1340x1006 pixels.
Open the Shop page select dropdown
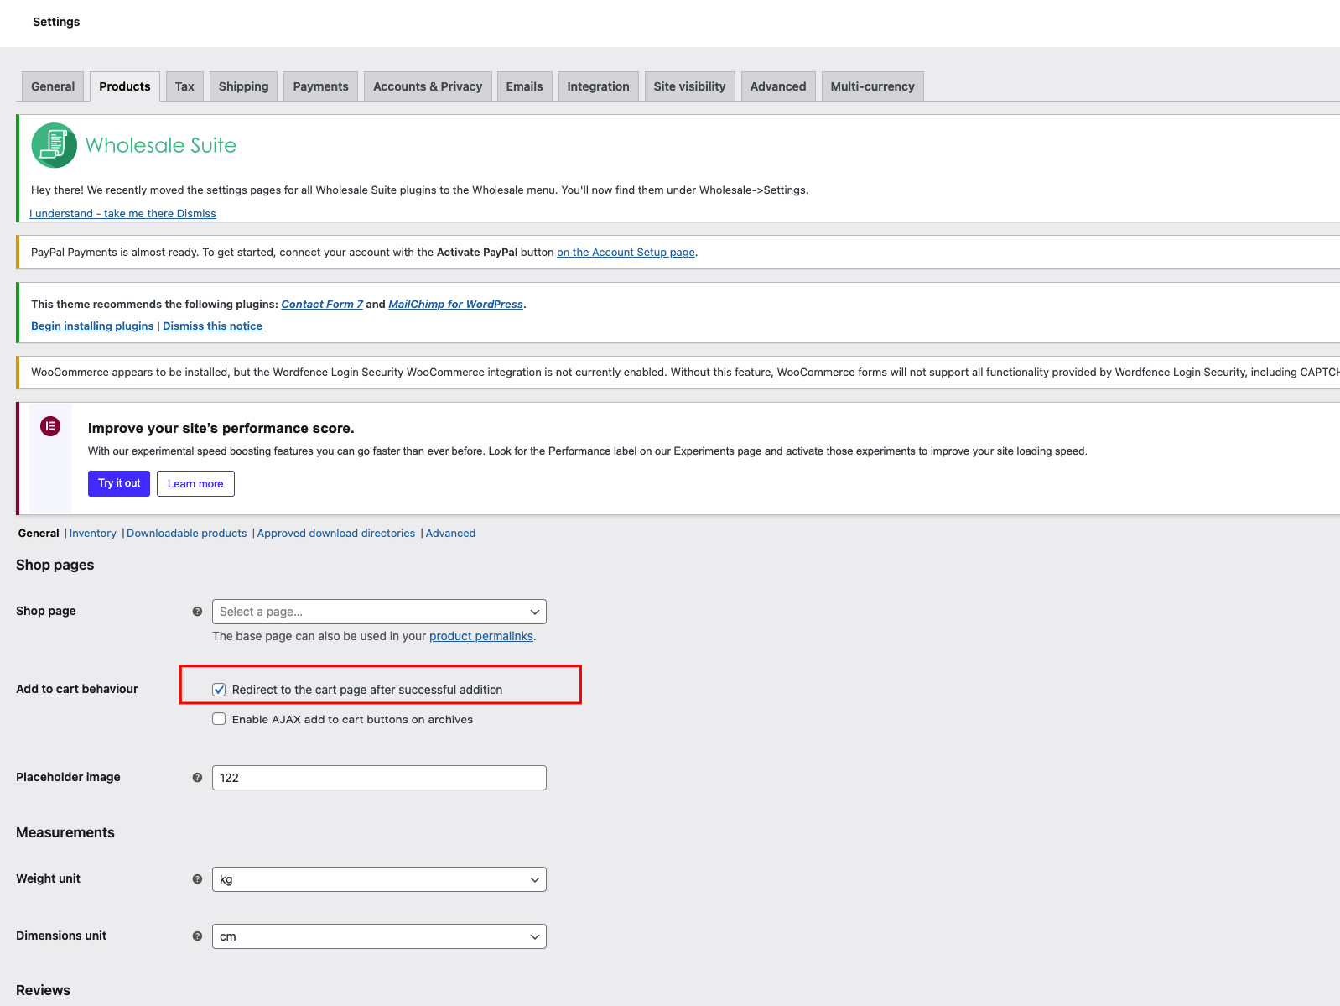point(379,612)
